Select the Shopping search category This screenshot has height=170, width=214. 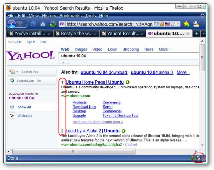[x=131, y=49]
